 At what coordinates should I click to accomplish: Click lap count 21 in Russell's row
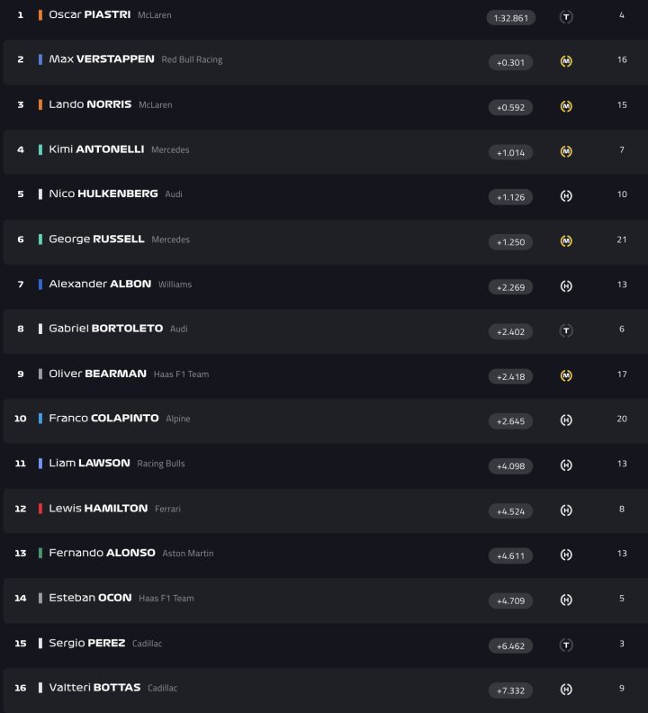click(x=622, y=239)
